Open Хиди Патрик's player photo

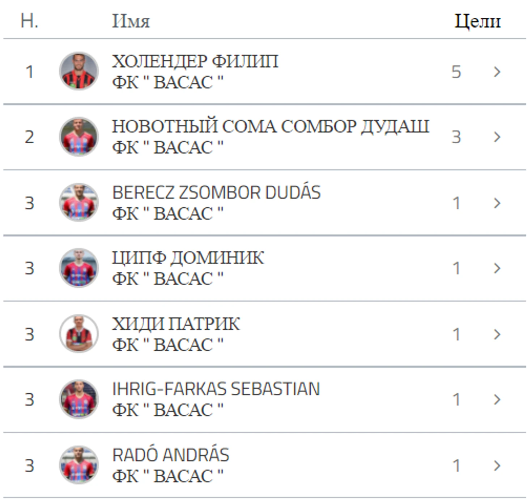(x=79, y=334)
